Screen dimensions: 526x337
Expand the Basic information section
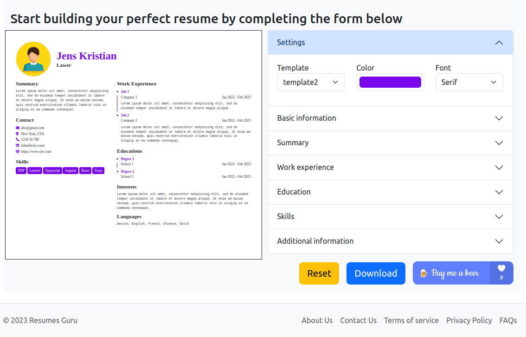coord(391,118)
